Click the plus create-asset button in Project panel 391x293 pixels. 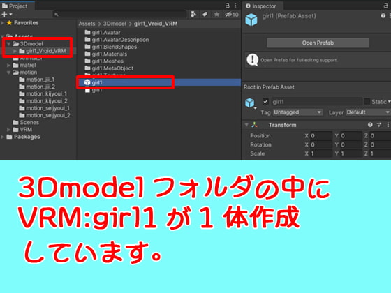coord(6,15)
